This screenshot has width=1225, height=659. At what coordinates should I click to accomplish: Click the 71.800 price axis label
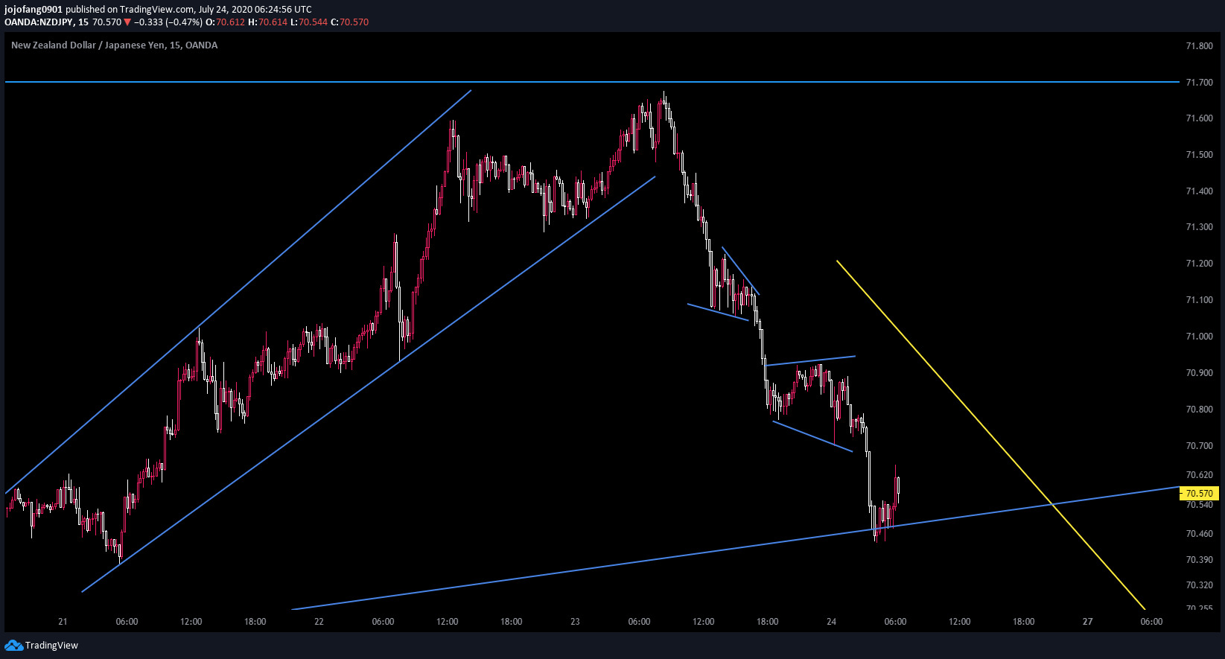click(x=1199, y=46)
